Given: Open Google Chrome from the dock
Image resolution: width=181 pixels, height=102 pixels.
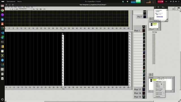Looking at the screenshot, I should click(x=2, y=10).
